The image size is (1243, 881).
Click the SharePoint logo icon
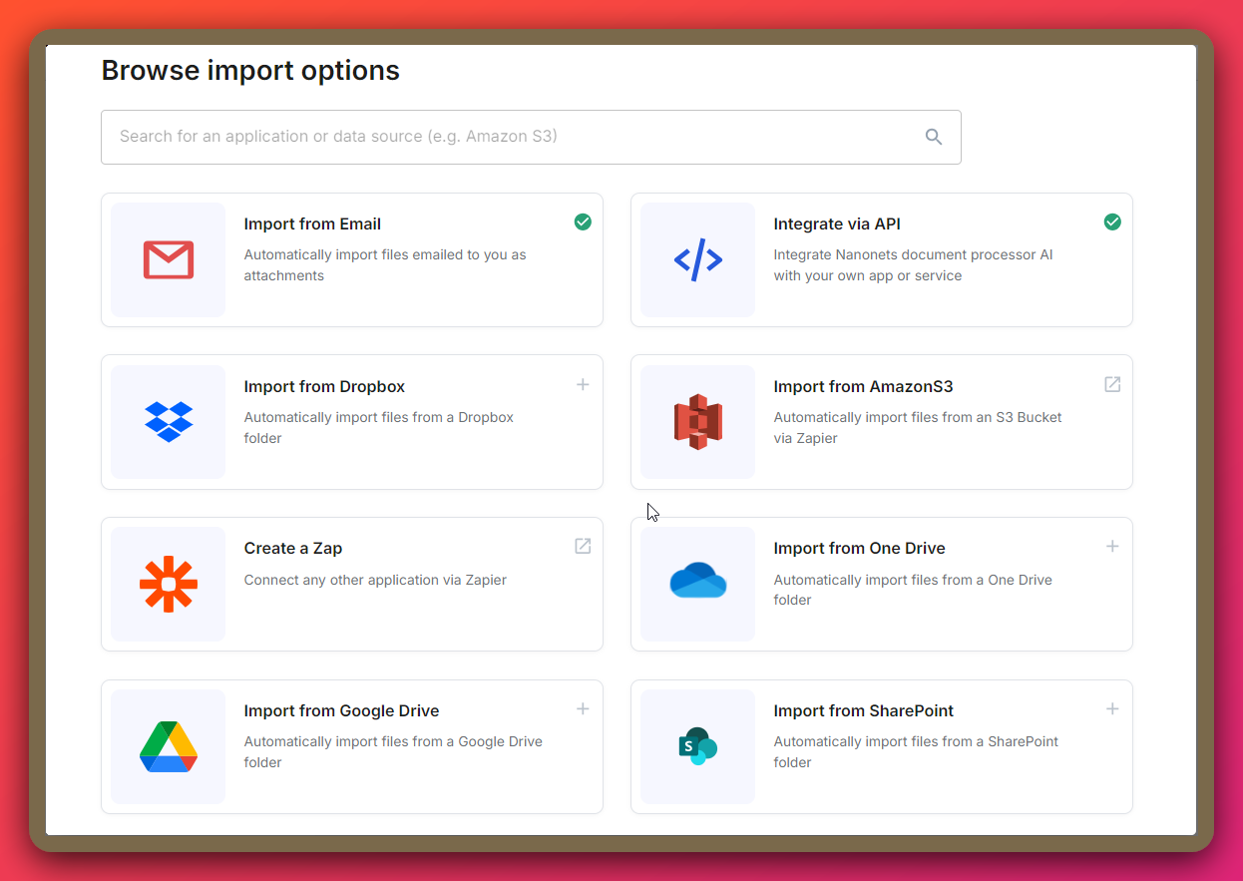(696, 746)
